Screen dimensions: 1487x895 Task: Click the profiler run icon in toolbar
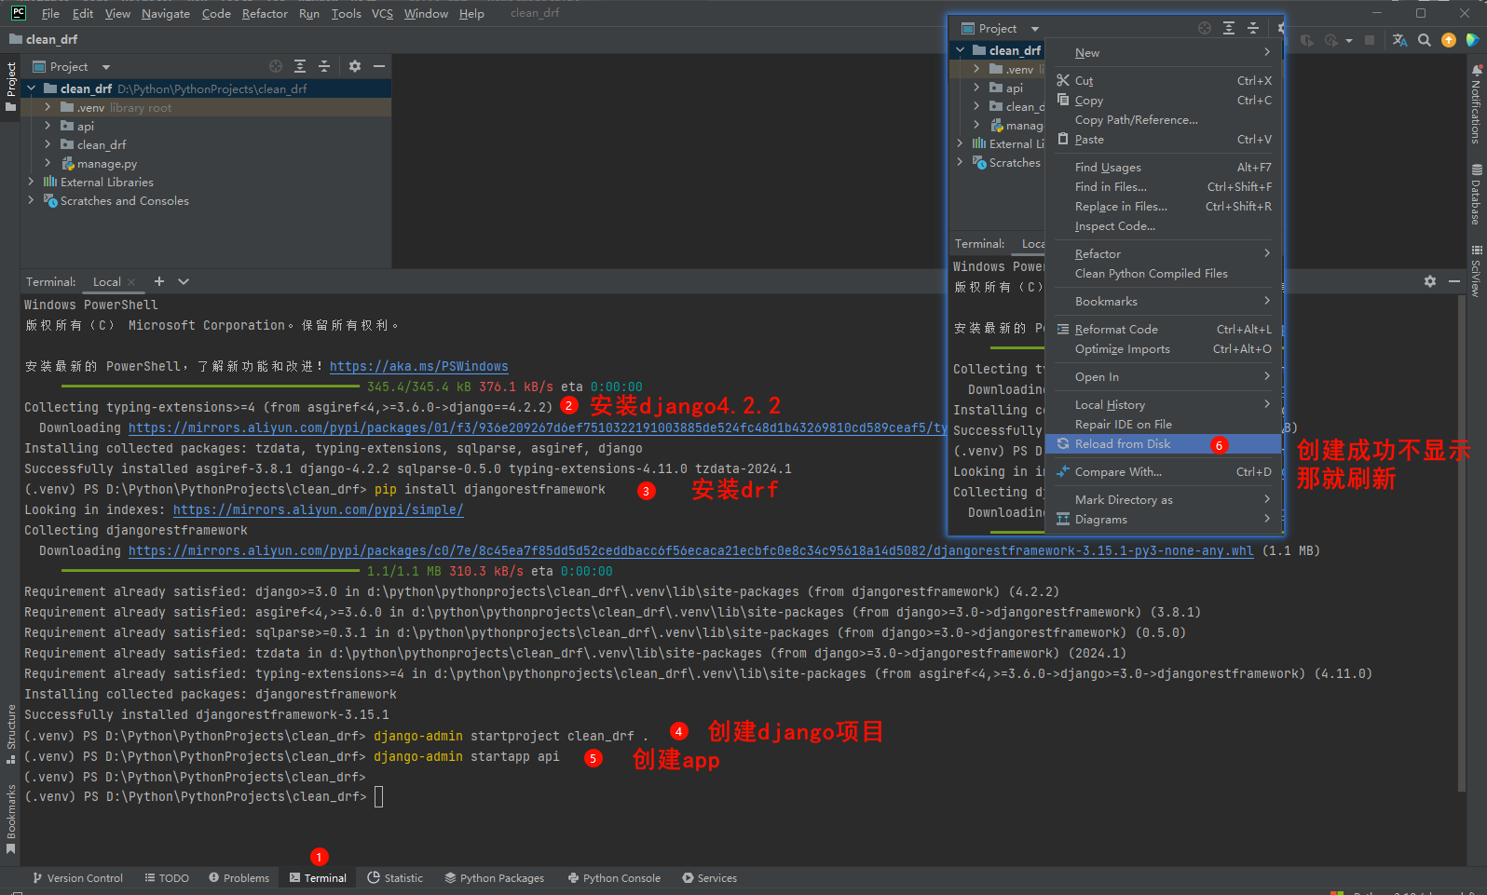tap(1330, 40)
